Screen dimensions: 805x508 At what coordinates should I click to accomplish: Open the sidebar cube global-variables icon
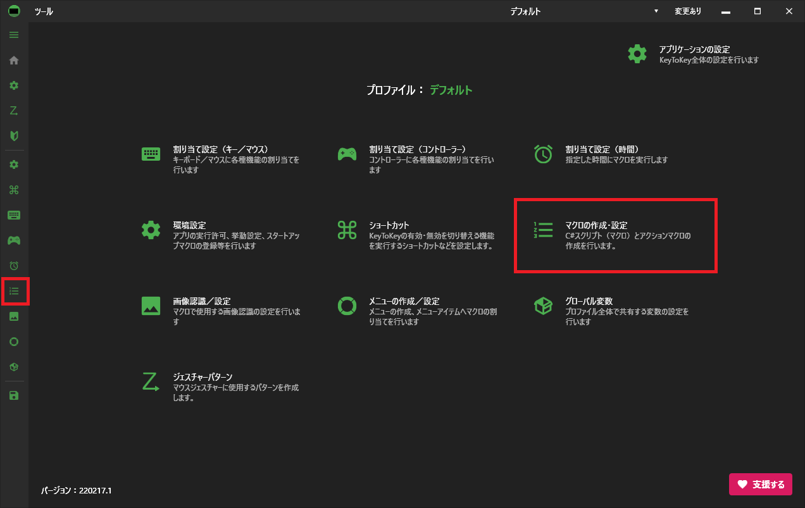tap(14, 367)
